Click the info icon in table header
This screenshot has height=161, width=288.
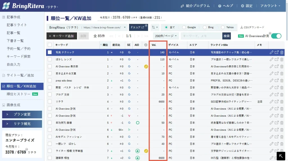point(146,45)
